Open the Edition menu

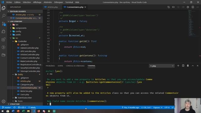click(x=18, y=2)
